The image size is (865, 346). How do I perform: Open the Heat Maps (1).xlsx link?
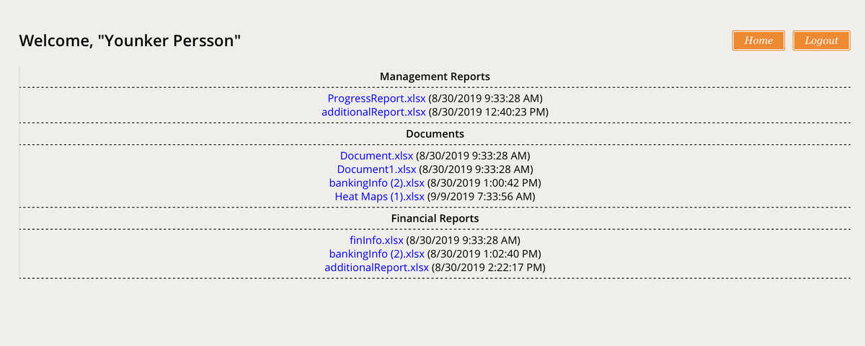coord(380,196)
